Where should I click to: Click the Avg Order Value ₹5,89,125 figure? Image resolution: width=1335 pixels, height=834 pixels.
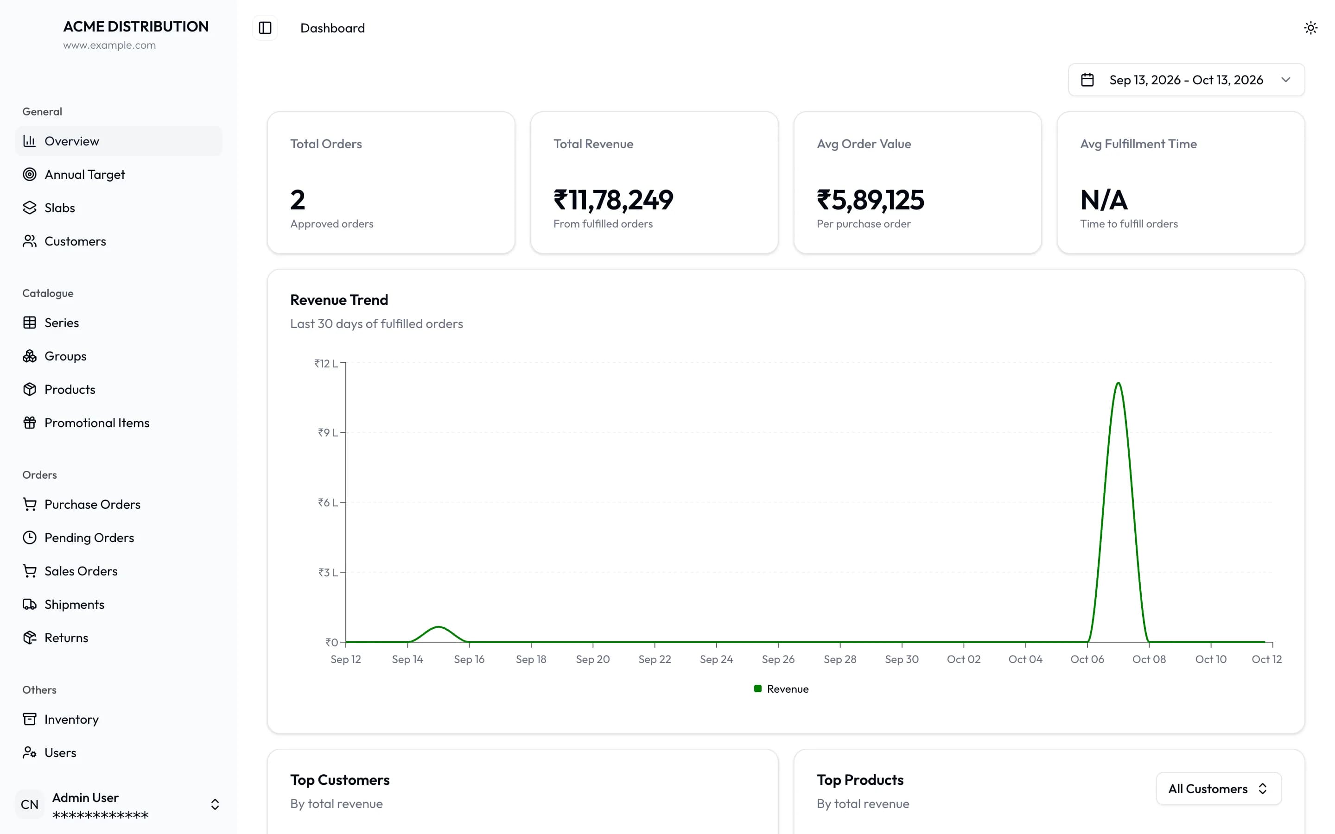point(870,200)
